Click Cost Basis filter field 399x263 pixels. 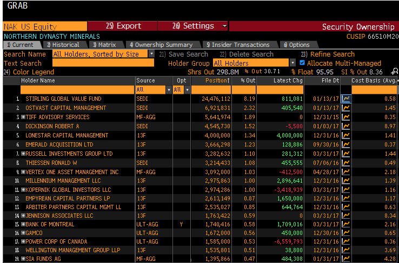click(374, 90)
